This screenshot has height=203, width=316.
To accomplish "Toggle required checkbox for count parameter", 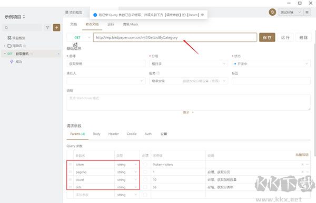I will pyautogui.click(x=145, y=179).
